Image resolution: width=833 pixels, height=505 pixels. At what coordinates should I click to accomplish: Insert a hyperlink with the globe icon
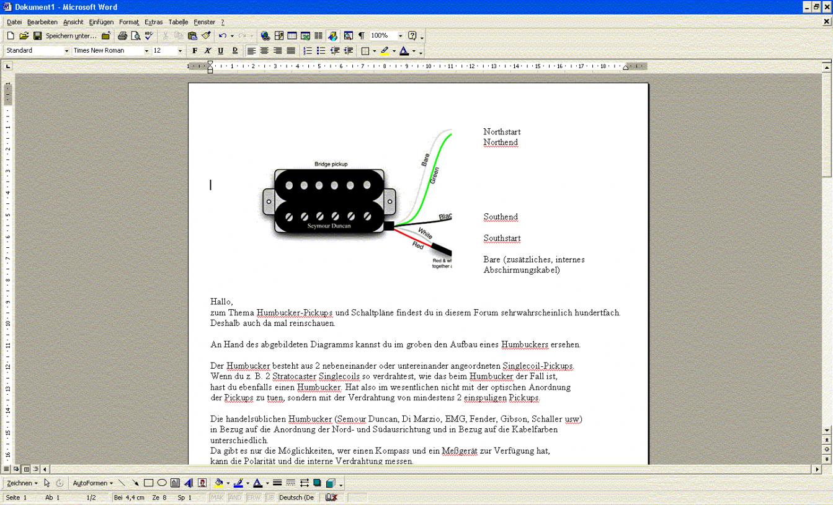[x=265, y=36]
